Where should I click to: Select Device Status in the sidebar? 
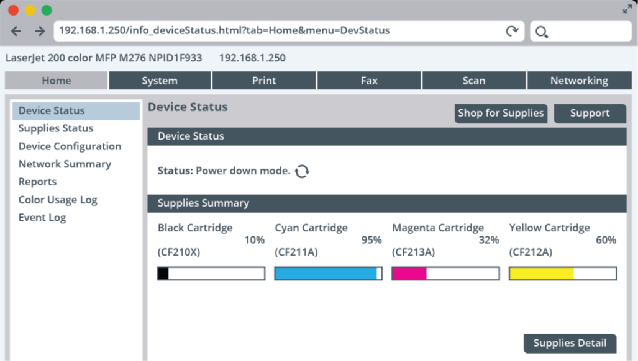(76, 111)
